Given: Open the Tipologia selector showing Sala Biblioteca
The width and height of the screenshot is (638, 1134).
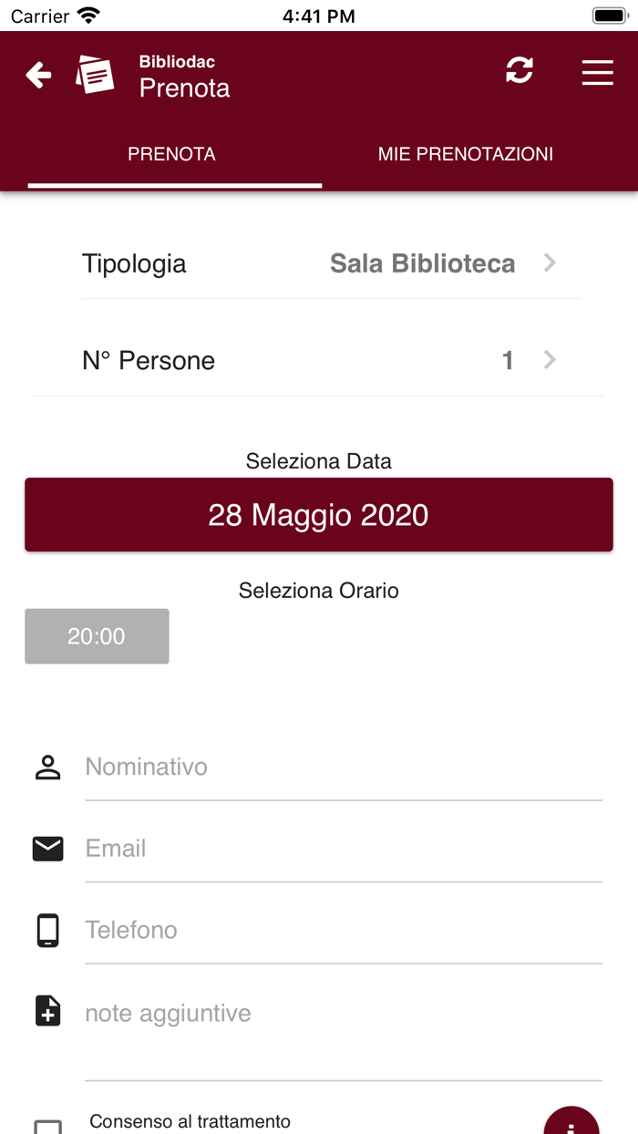Looking at the screenshot, I should pyautogui.click(x=319, y=263).
